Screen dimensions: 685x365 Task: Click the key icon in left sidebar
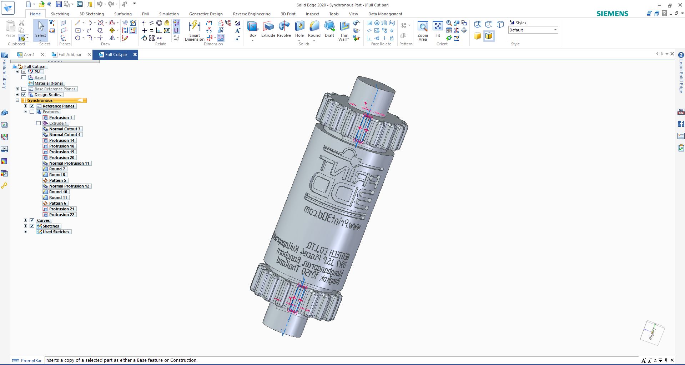click(x=4, y=186)
